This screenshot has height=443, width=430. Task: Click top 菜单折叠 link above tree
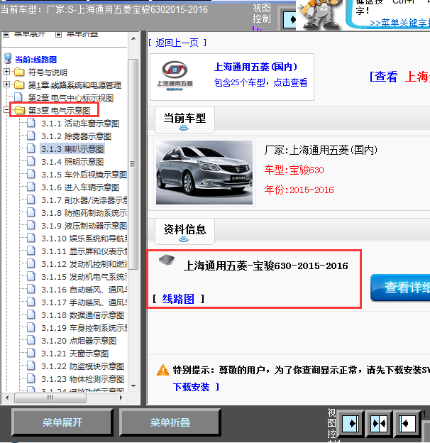[82, 35]
